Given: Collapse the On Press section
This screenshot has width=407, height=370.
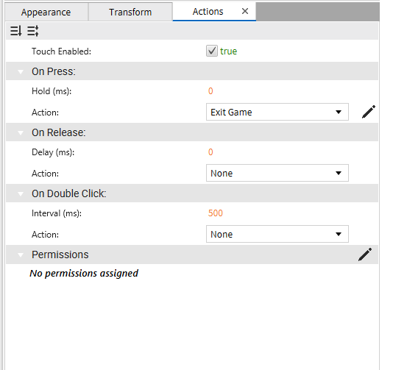Looking at the screenshot, I should [x=21, y=71].
